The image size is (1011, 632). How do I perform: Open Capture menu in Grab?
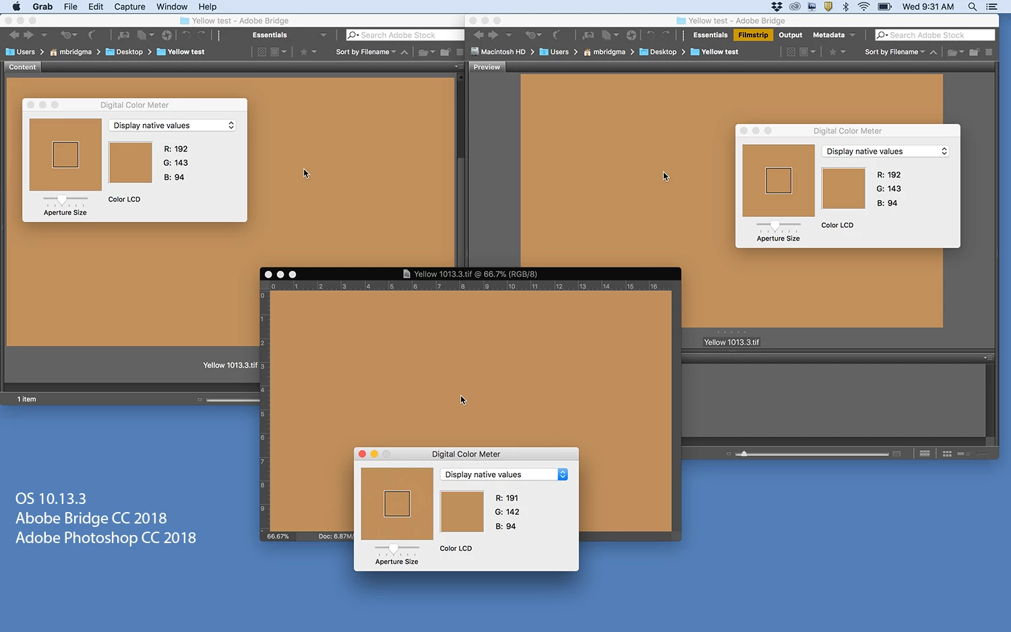[129, 7]
